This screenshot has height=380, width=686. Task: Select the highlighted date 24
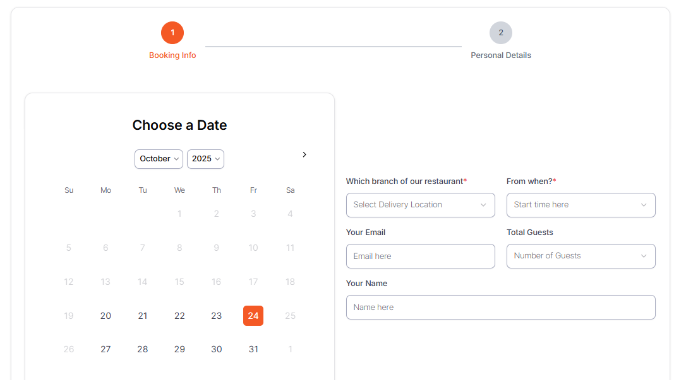point(253,316)
